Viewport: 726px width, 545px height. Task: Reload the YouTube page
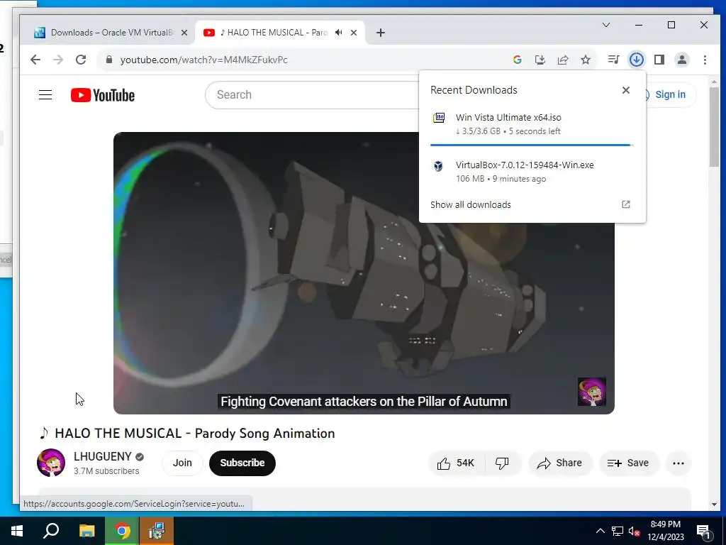pyautogui.click(x=81, y=60)
